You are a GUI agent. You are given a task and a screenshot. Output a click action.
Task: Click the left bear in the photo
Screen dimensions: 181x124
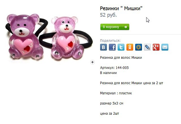click(x=25, y=37)
